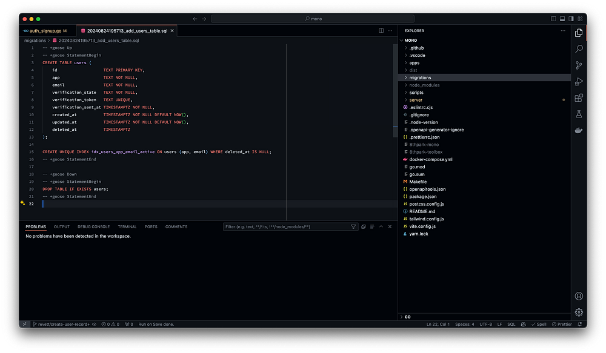
Task: Open the Docker view in activity bar
Action: click(x=579, y=130)
